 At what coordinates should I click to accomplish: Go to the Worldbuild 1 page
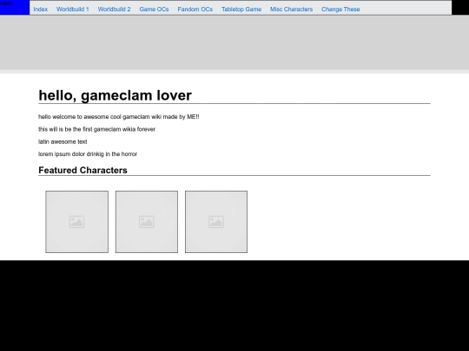(x=73, y=10)
